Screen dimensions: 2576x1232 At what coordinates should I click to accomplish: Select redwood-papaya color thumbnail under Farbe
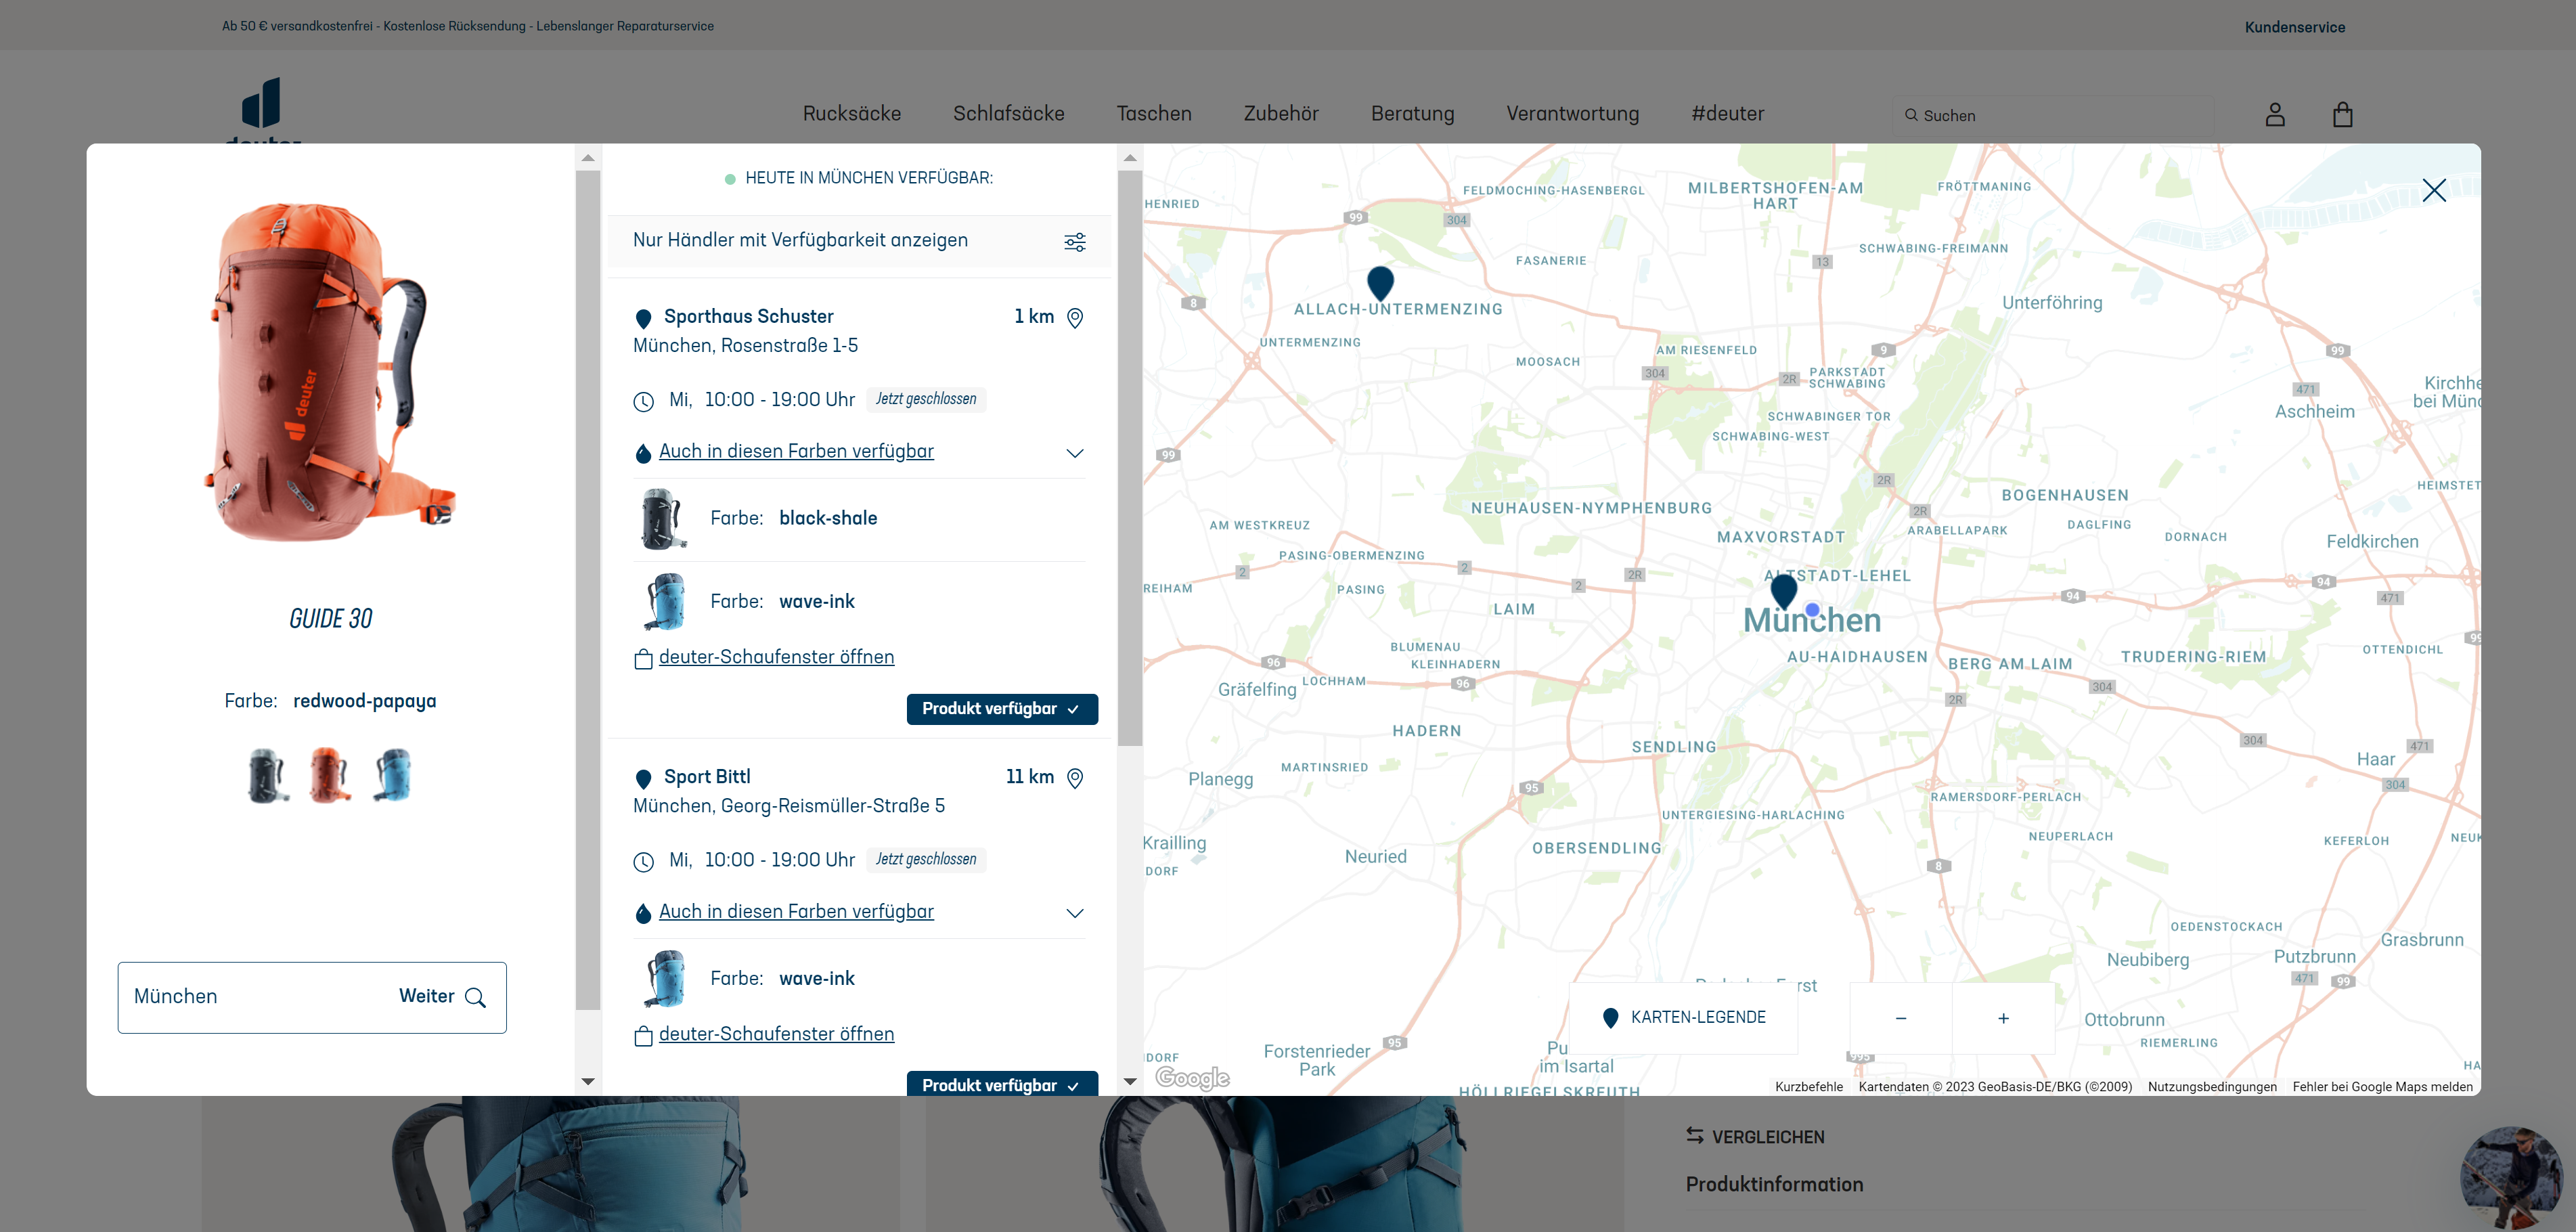[x=330, y=775]
